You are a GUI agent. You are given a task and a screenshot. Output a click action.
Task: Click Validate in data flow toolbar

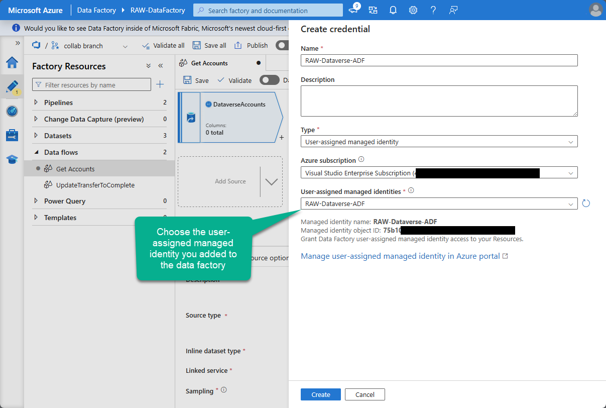[x=234, y=80]
